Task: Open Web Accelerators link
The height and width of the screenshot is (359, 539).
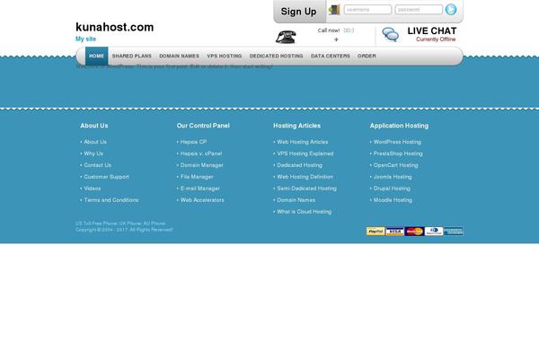Action: 202,200
